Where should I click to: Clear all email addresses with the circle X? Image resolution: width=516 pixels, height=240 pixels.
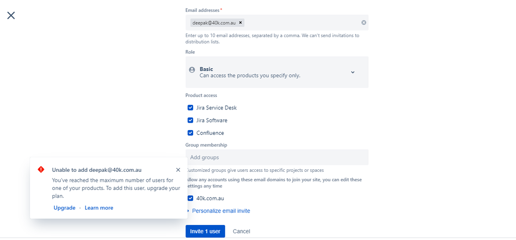[x=364, y=23]
